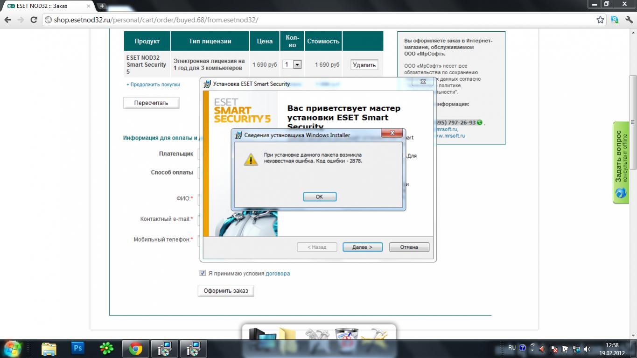The image size is (637, 358).
Task: Click the Windows Start orb
Action: [12, 348]
